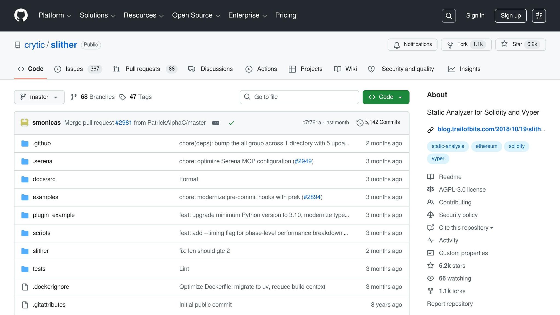
Task: Fork the repository via the Fork button
Action: coord(458,45)
